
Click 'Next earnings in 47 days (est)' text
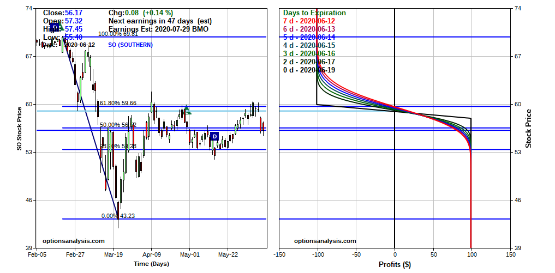click(x=160, y=21)
